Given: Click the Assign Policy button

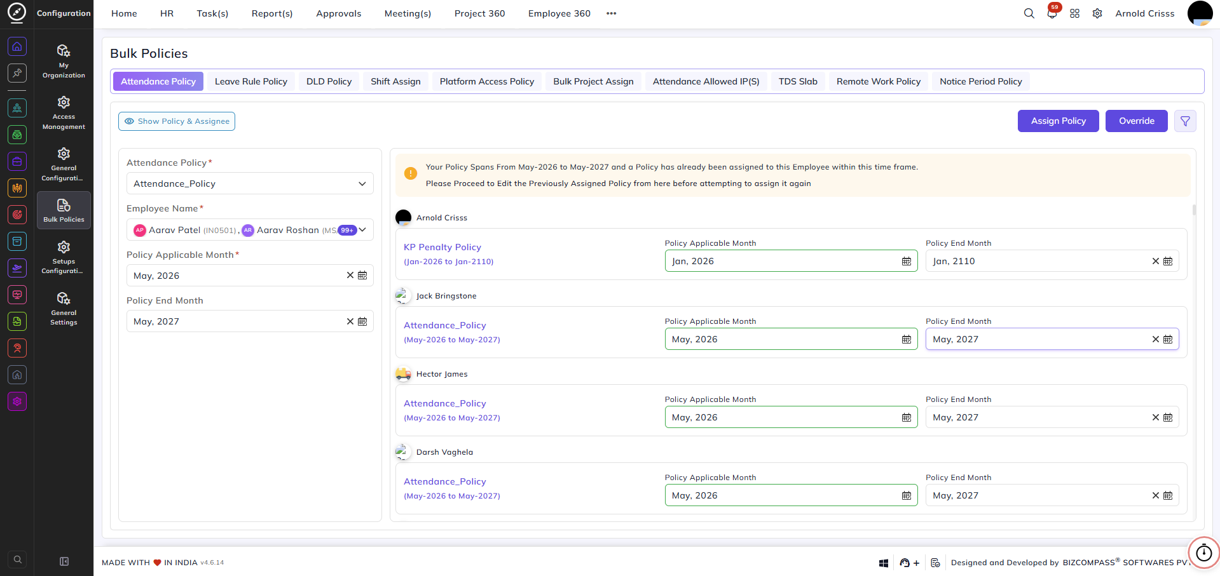Looking at the screenshot, I should pyautogui.click(x=1058, y=121).
